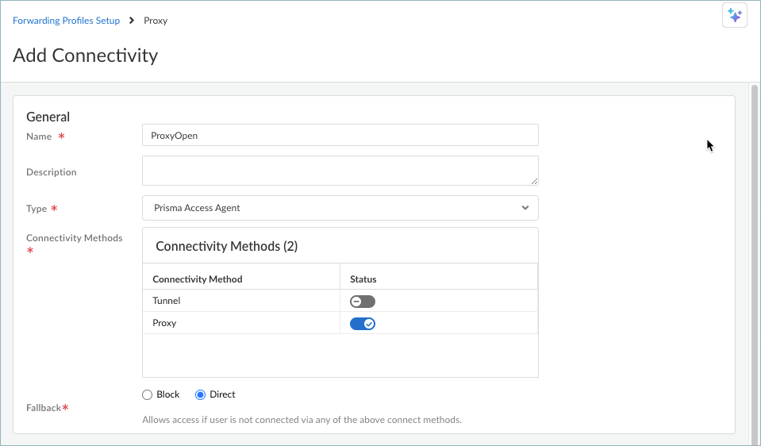
Task: Select the Direct fallback radio button
Action: pos(200,394)
